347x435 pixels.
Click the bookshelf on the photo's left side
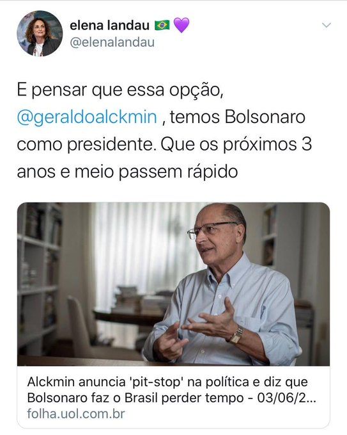pyautogui.click(x=39, y=277)
